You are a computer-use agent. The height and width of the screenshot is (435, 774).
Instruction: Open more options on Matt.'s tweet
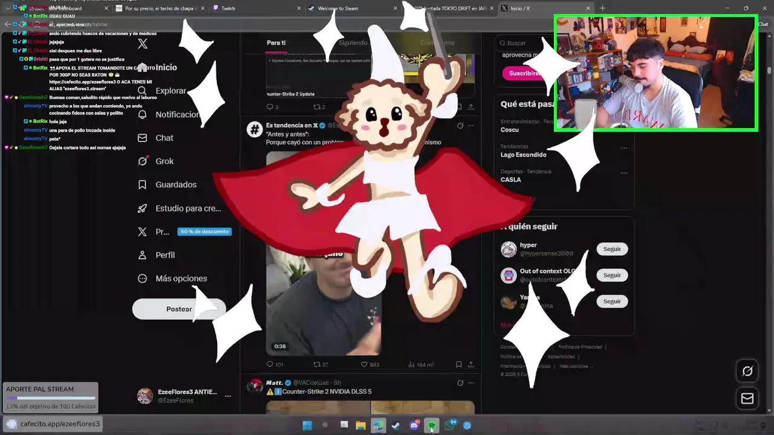pos(470,383)
